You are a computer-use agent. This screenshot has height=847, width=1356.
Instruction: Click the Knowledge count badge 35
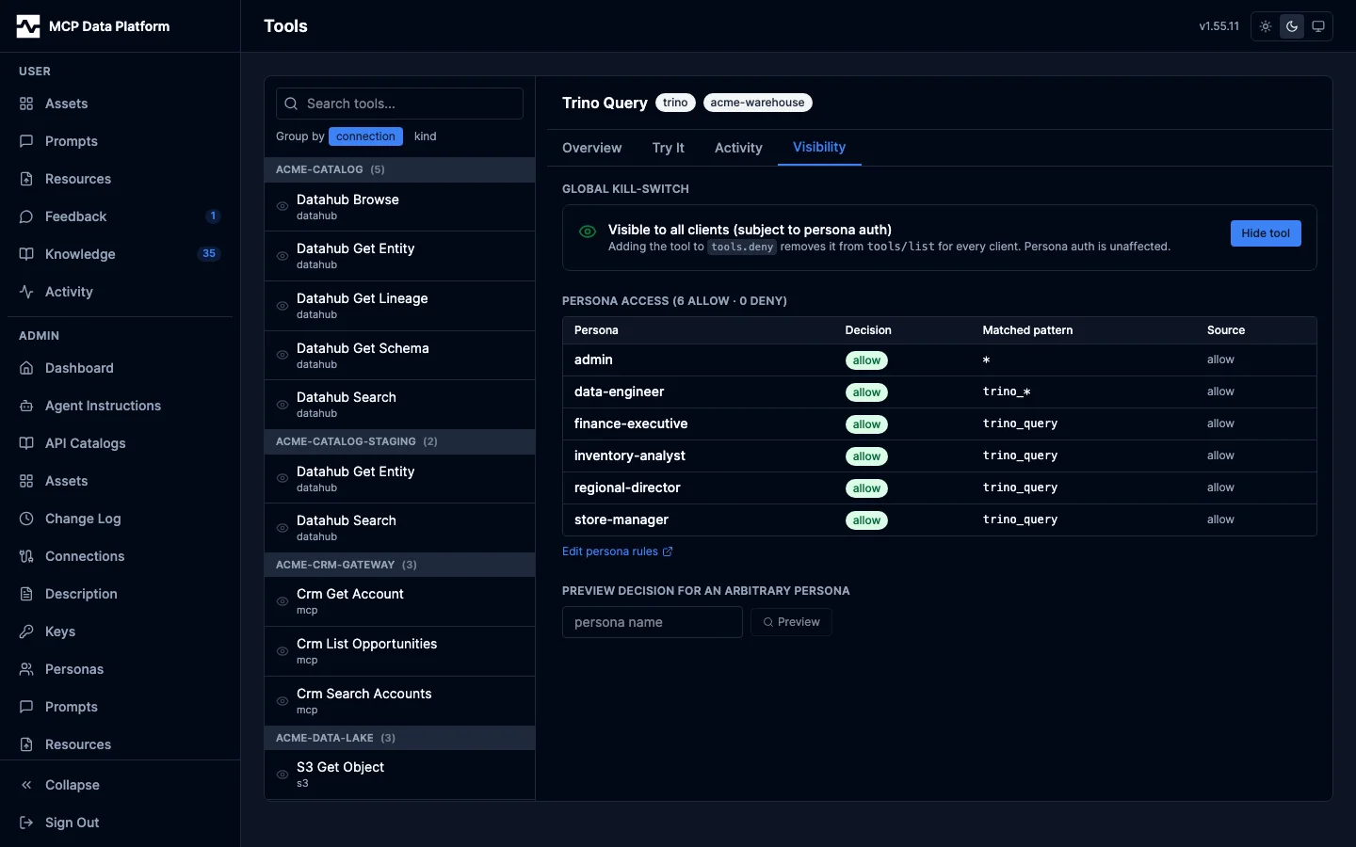tap(209, 254)
